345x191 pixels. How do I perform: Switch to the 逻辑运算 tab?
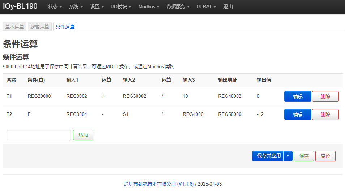(x=40, y=27)
